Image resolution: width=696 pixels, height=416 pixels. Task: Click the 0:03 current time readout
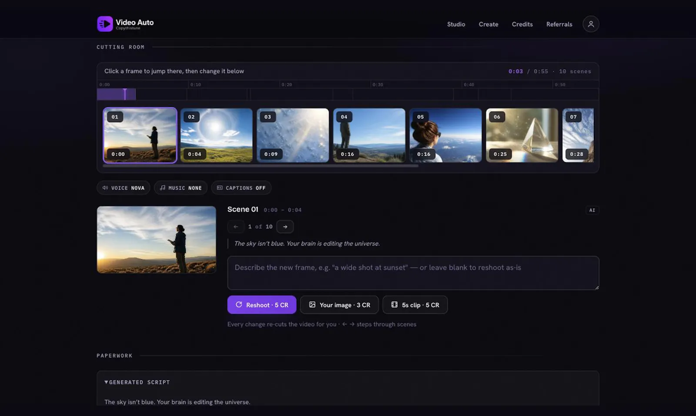(515, 71)
